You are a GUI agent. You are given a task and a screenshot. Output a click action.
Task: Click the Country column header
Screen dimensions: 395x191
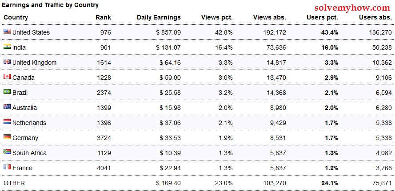pos(16,18)
